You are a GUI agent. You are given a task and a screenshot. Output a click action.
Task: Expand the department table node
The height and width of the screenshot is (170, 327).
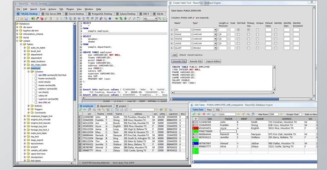tap(25, 55)
